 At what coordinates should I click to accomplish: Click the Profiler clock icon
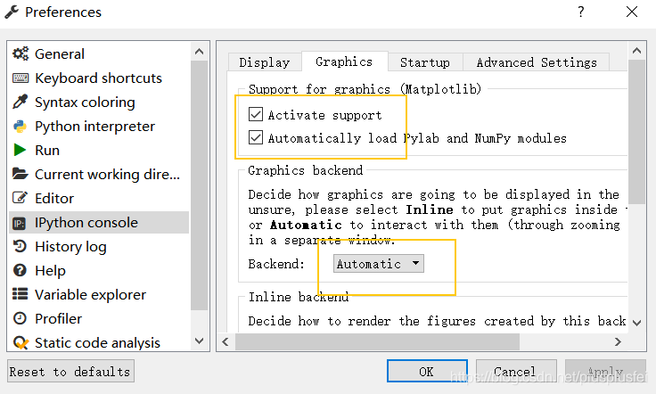(20, 318)
